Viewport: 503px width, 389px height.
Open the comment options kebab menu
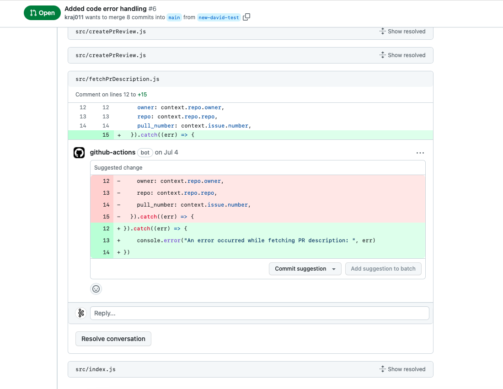[420, 153]
